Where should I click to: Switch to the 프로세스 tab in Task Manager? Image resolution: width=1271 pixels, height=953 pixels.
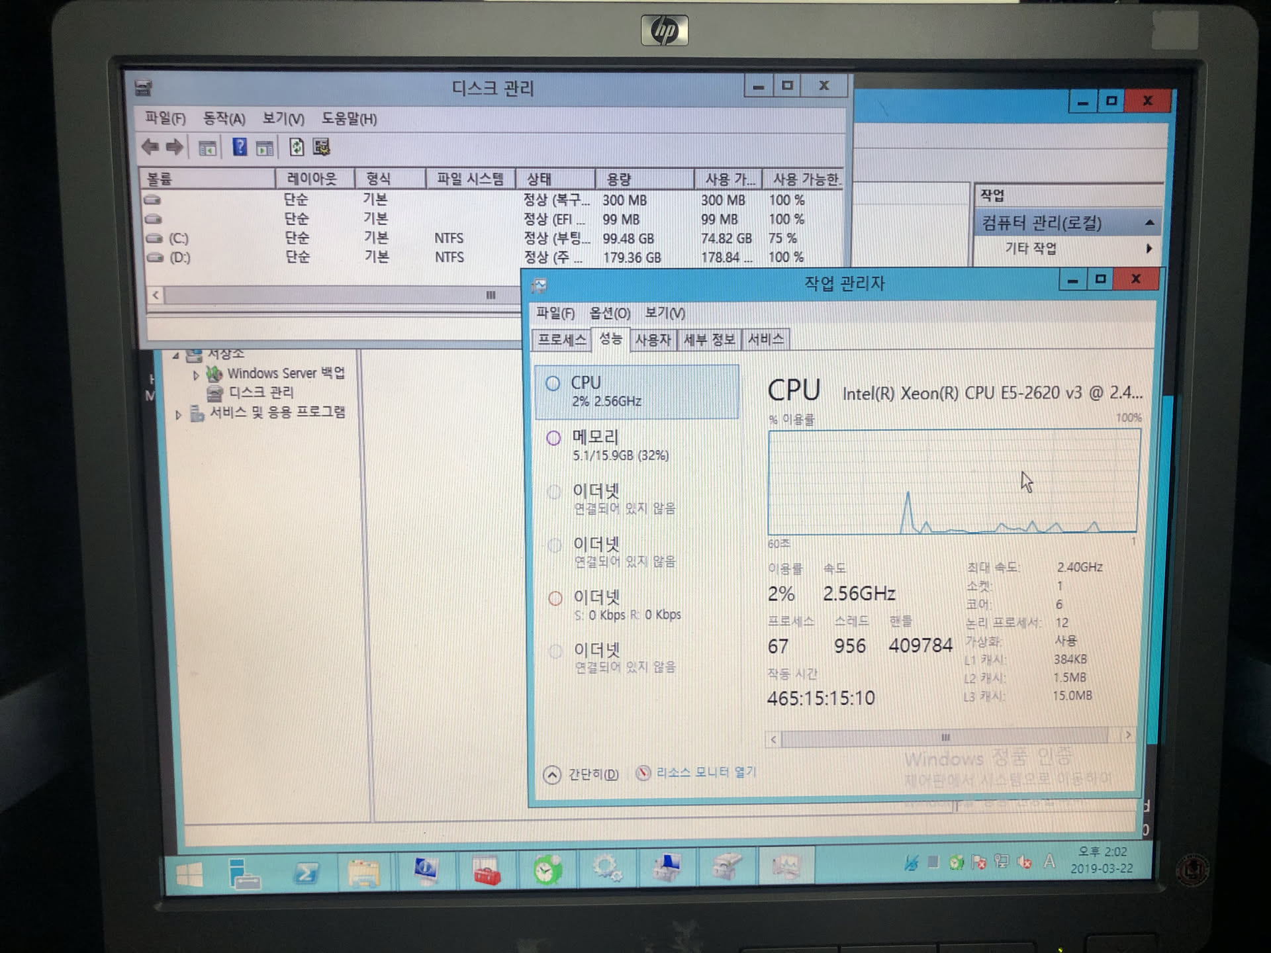pyautogui.click(x=561, y=340)
